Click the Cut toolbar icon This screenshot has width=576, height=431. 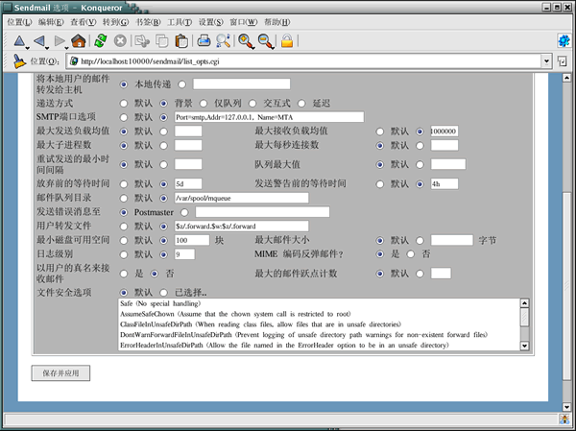click(142, 40)
